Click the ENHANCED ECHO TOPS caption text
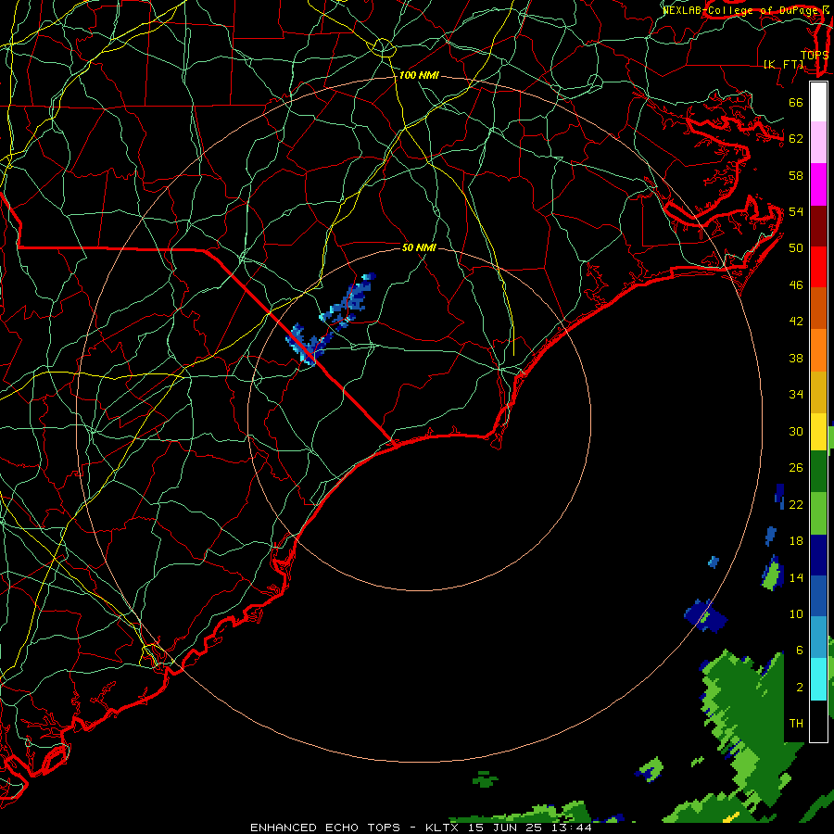 325,828
